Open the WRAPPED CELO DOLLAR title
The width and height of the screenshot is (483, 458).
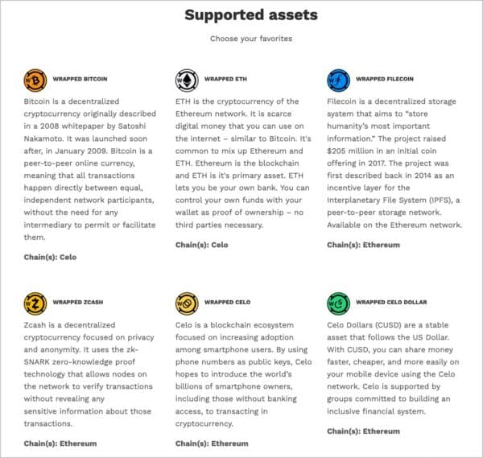[393, 304]
